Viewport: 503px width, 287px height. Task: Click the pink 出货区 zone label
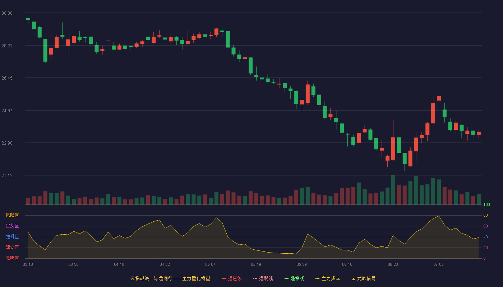(x=12, y=226)
